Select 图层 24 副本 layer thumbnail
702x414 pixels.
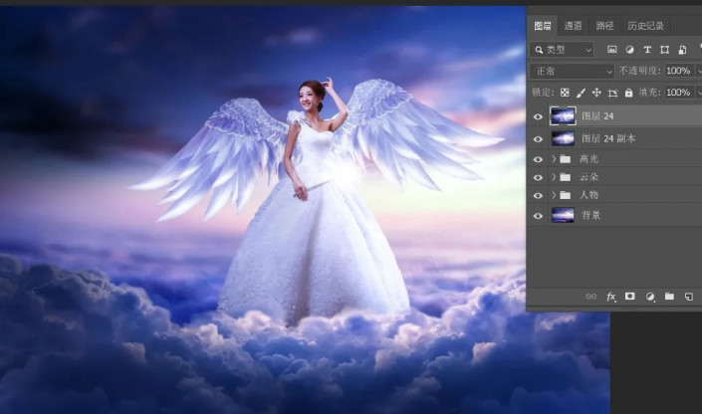(563, 138)
